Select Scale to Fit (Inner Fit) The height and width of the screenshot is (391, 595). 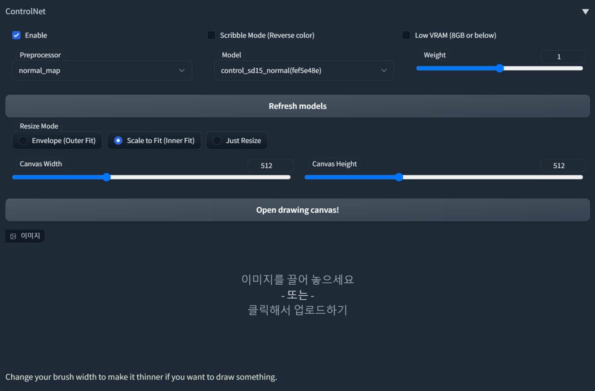tap(154, 140)
